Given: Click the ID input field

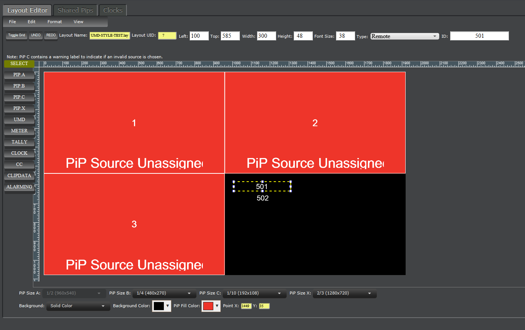Looking at the screenshot, I should [x=479, y=36].
